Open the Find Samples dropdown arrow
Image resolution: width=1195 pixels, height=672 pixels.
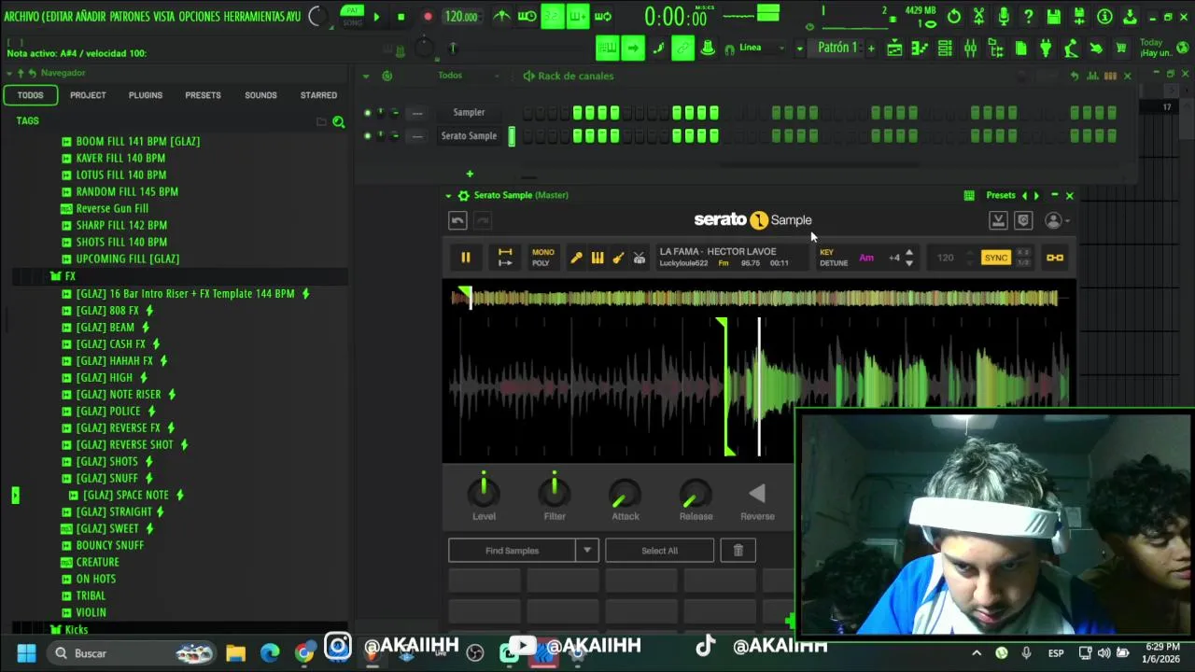tap(587, 551)
